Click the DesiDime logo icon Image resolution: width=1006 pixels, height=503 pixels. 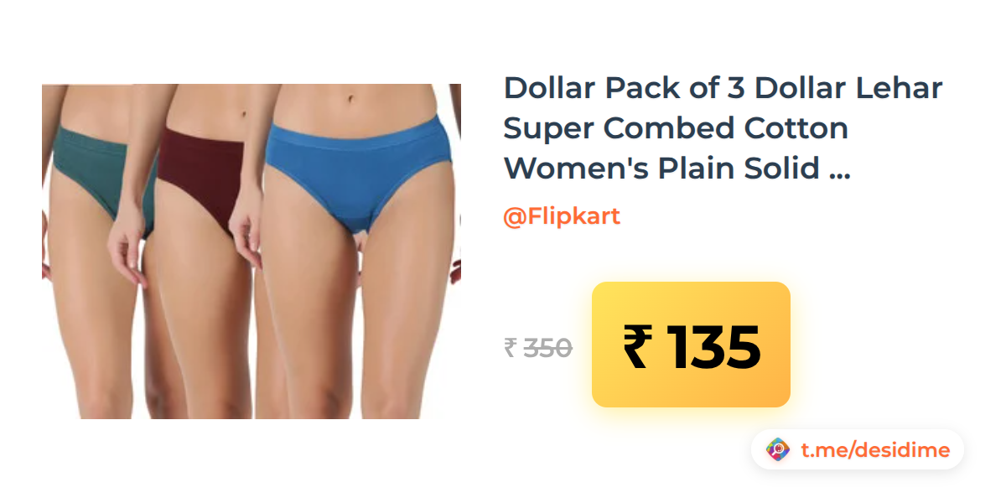point(778,450)
